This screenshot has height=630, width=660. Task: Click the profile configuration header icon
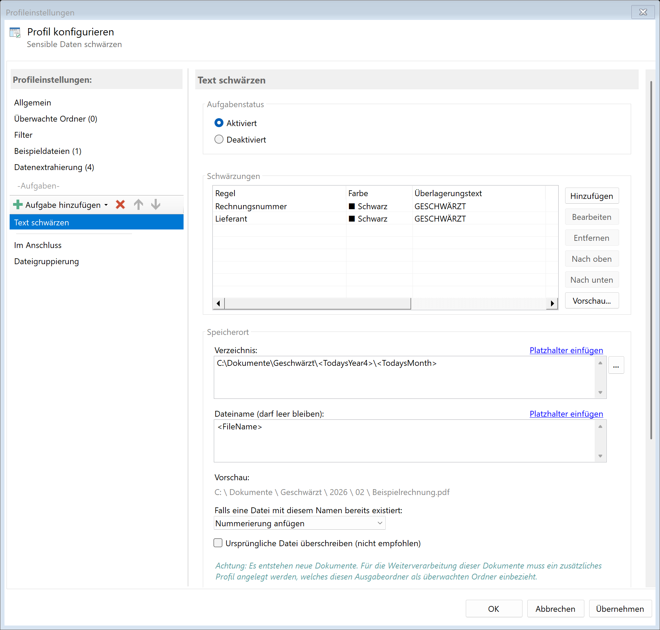coord(15,33)
